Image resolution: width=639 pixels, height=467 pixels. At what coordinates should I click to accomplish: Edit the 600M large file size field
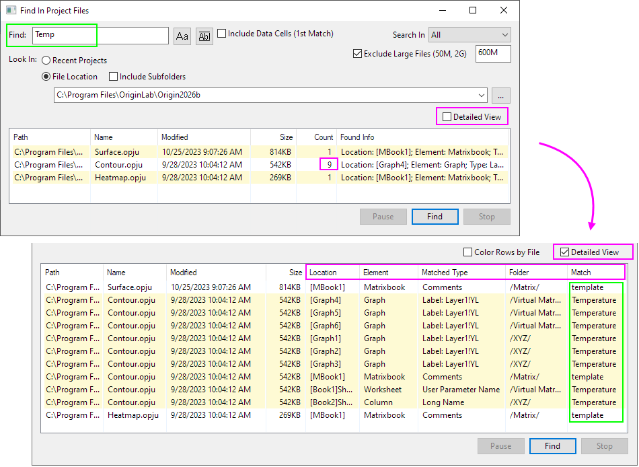(493, 53)
